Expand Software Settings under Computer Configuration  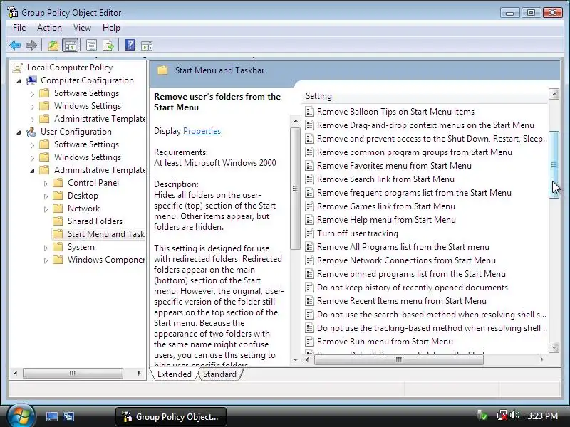click(32, 94)
